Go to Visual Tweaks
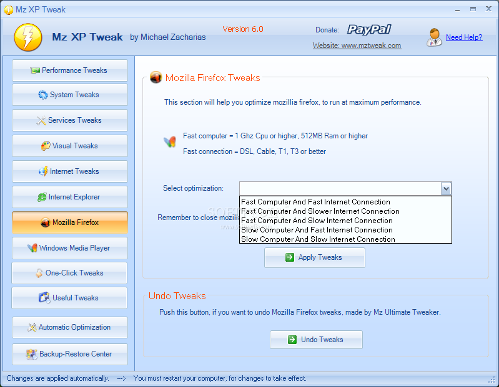 [x=70, y=146]
